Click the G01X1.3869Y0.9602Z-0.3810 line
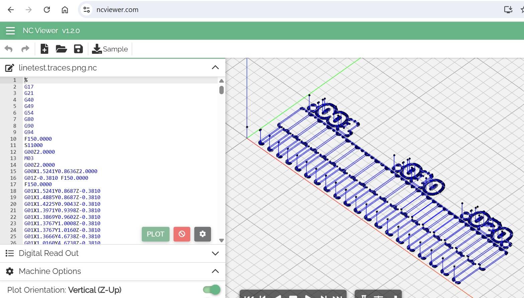Image resolution: width=524 pixels, height=298 pixels. [x=62, y=217]
